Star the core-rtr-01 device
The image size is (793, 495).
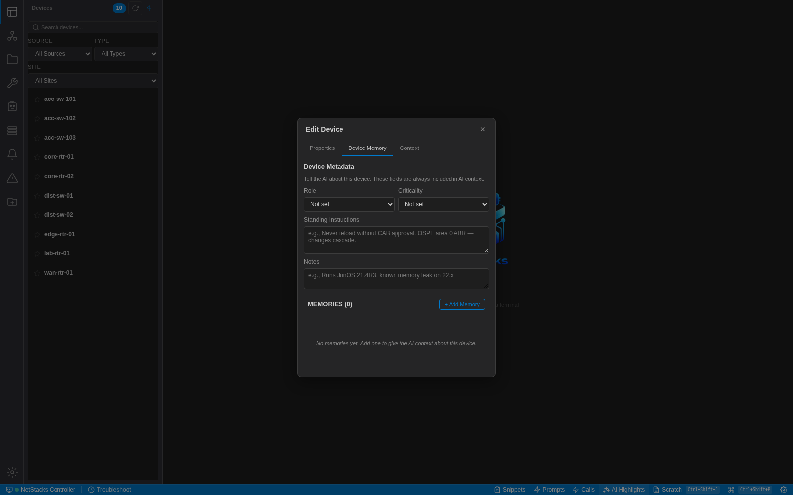point(37,157)
